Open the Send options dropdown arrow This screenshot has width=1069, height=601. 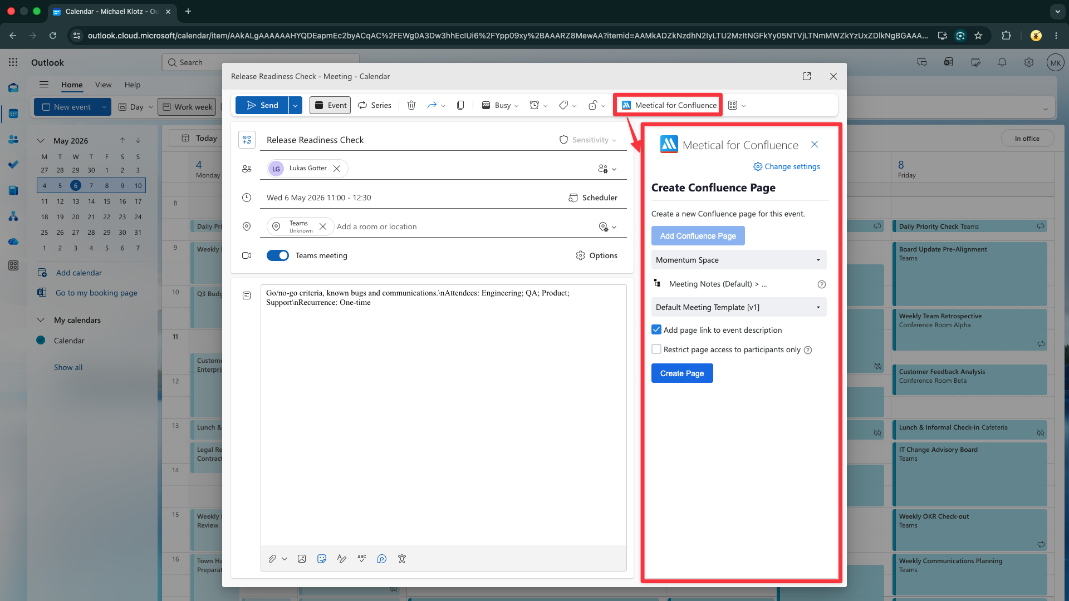[x=295, y=105]
